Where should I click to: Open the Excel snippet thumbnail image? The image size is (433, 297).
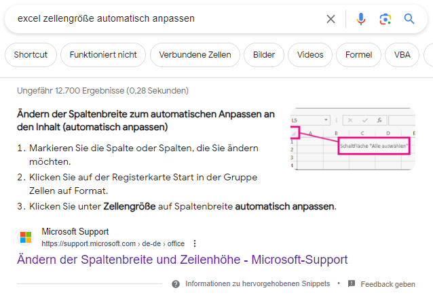pyautogui.click(x=353, y=139)
